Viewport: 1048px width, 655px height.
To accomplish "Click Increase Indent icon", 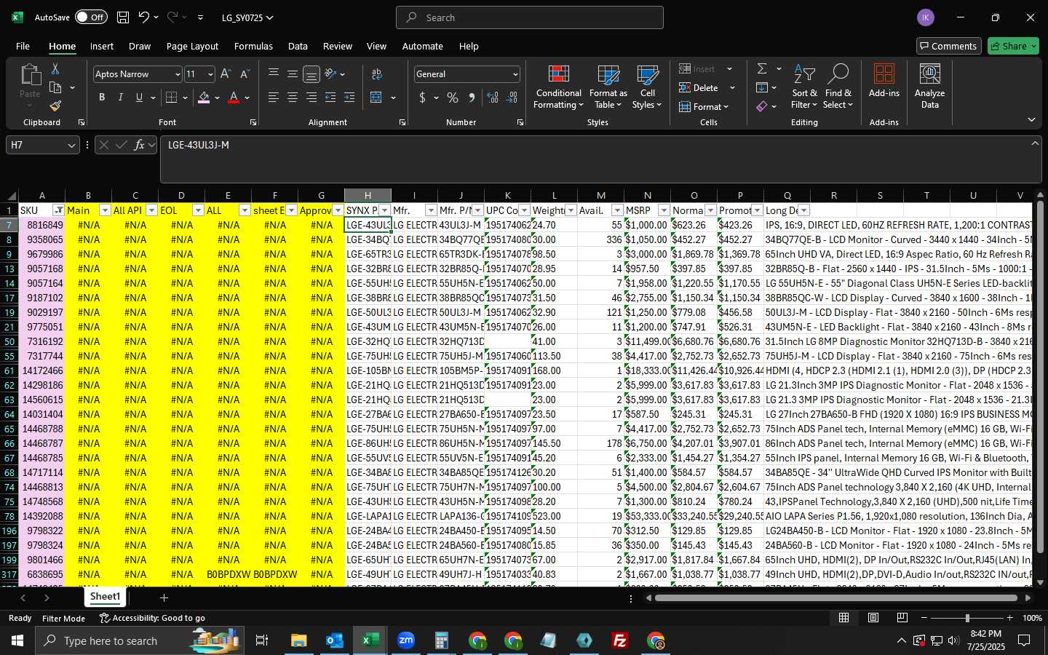I will coord(349,98).
